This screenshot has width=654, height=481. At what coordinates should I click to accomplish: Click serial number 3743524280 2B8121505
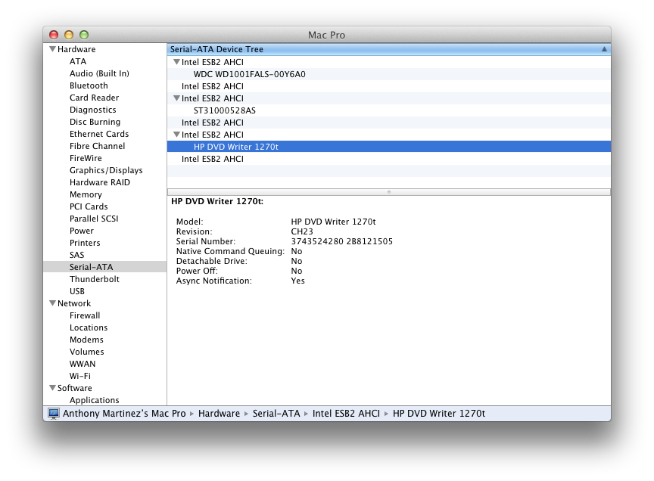[x=341, y=241]
